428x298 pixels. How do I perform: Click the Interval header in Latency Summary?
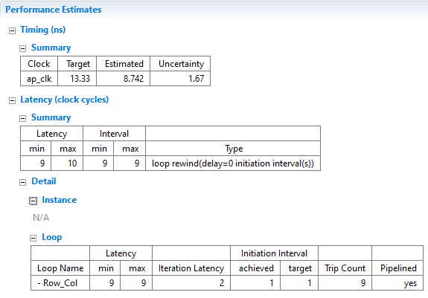[x=114, y=134]
